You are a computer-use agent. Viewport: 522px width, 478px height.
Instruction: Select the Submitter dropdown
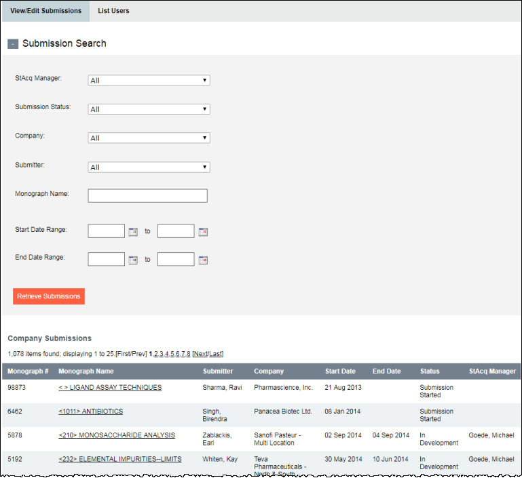[149, 167]
